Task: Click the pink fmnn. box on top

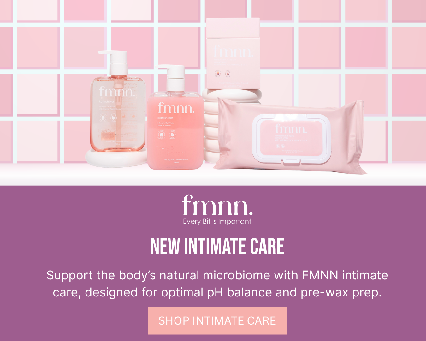Action: pos(233,53)
